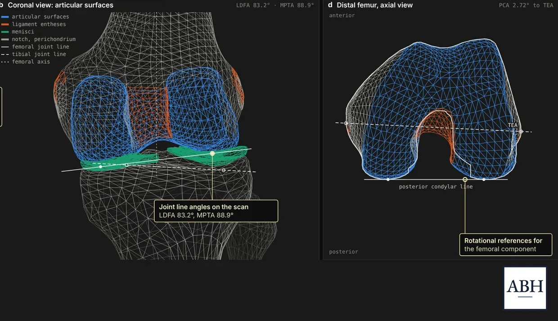The width and height of the screenshot is (558, 321).
Task: Select the 'menisci' legend label
Action: 23,32
